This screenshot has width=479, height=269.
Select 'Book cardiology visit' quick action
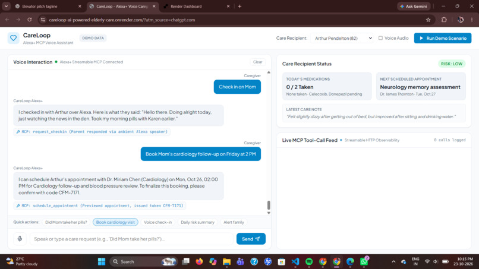coord(115,222)
